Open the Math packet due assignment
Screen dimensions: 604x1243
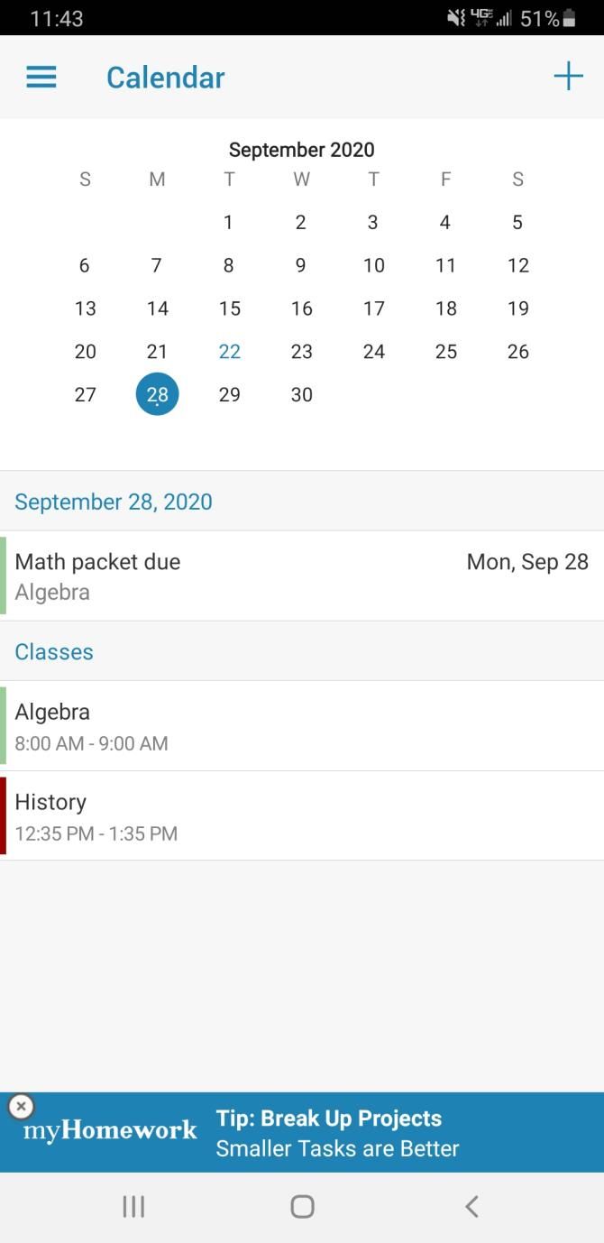coord(302,575)
